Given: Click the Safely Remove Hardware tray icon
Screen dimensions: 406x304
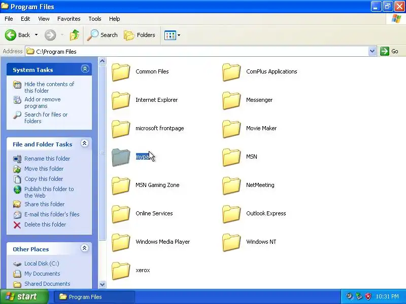Looking at the screenshot, I should point(359,296).
